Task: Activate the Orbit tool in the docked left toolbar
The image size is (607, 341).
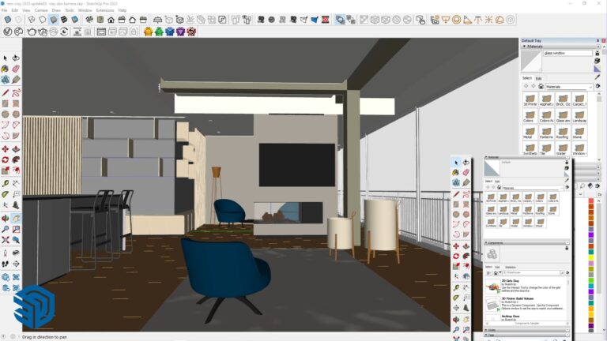Action: coord(5,219)
